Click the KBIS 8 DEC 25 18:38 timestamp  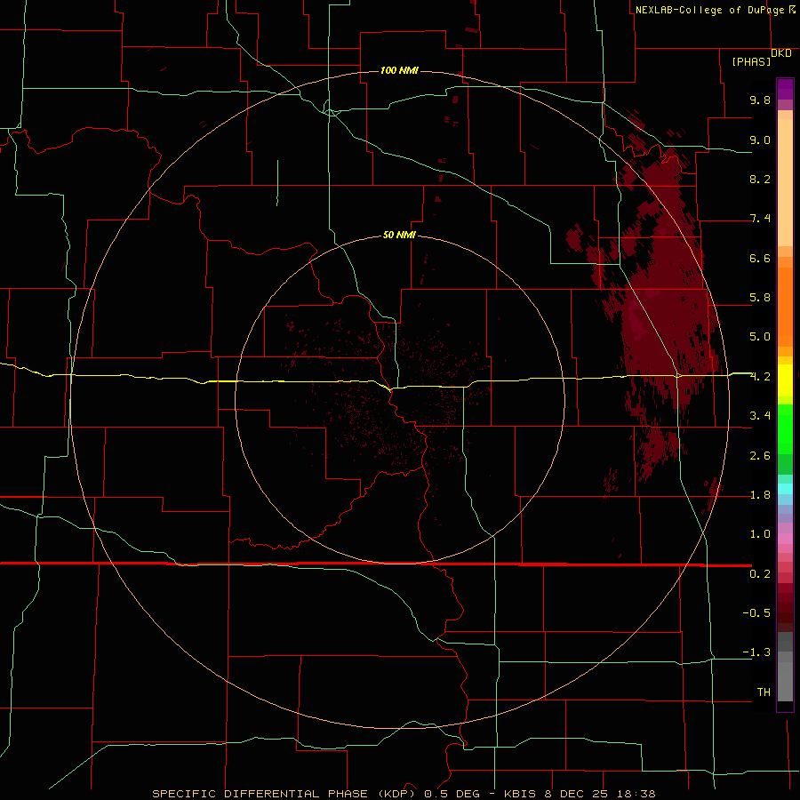[x=580, y=794]
